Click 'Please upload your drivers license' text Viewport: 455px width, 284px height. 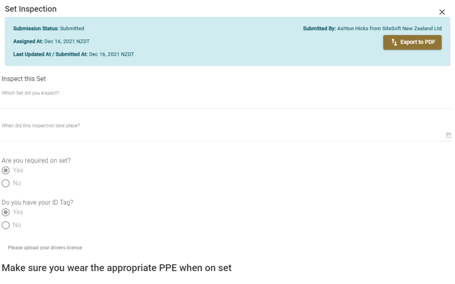pyautogui.click(x=45, y=248)
